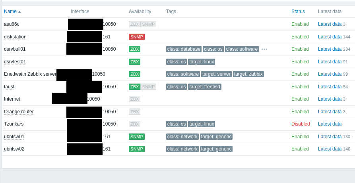Open Latest data for diskstation
Viewport: 355px width, 183px height.
(330, 37)
